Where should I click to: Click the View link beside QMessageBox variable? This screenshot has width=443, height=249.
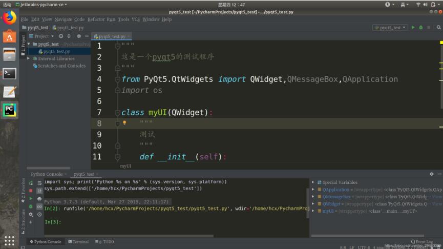tap(436, 197)
